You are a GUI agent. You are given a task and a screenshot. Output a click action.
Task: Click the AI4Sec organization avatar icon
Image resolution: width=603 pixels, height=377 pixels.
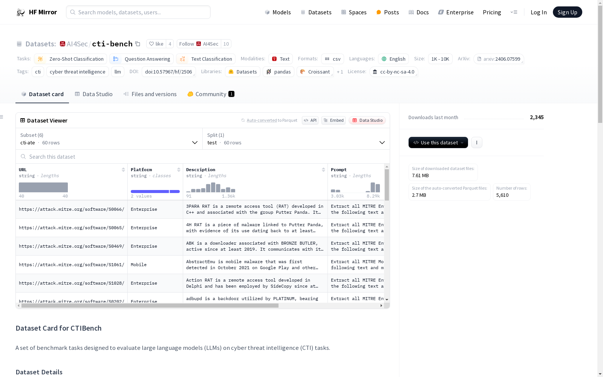coord(63,44)
